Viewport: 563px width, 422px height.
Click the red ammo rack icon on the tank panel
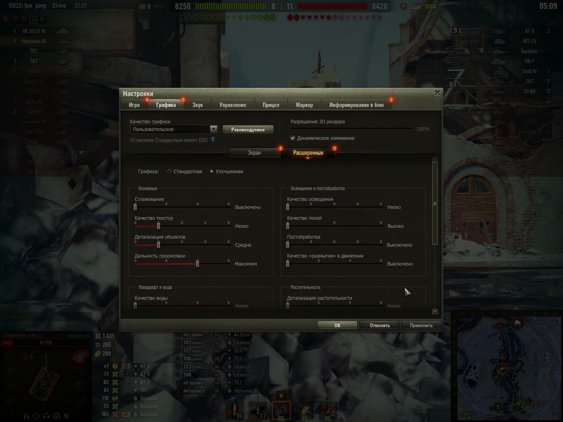[x=81, y=356]
